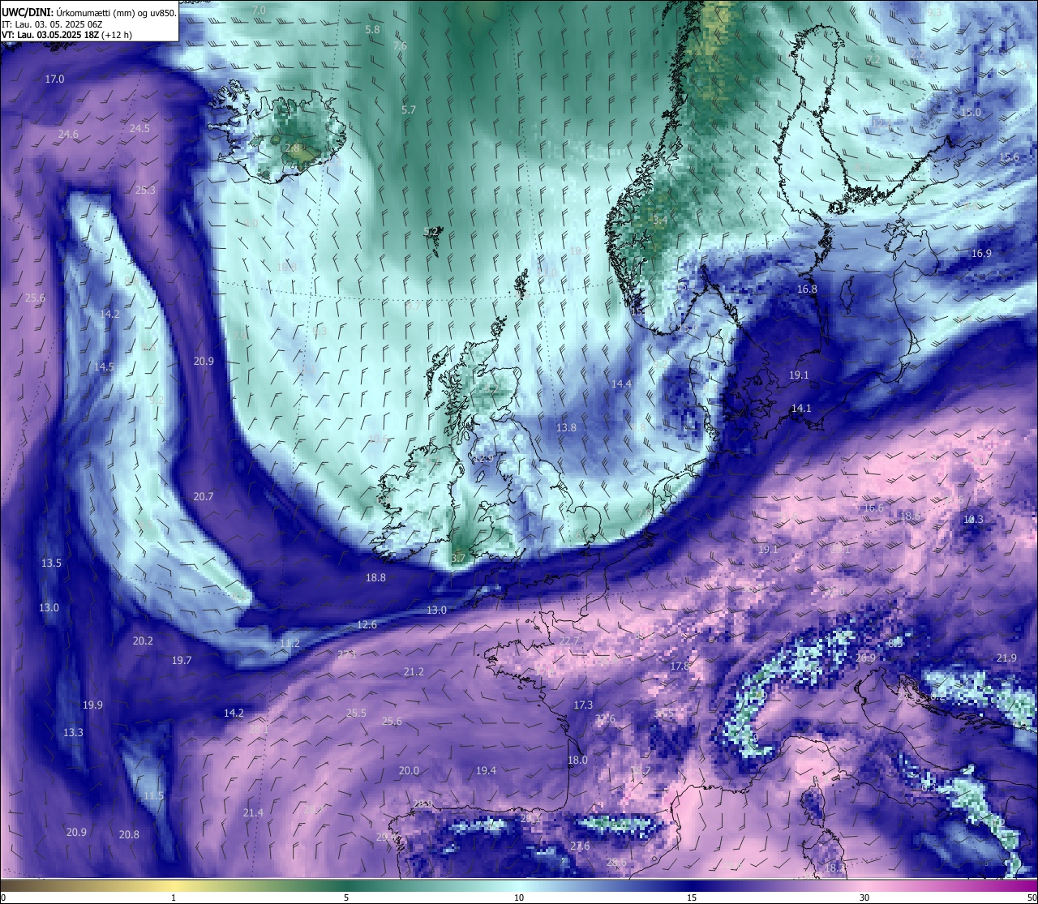Click the colorbar tick label 15

coord(692,898)
